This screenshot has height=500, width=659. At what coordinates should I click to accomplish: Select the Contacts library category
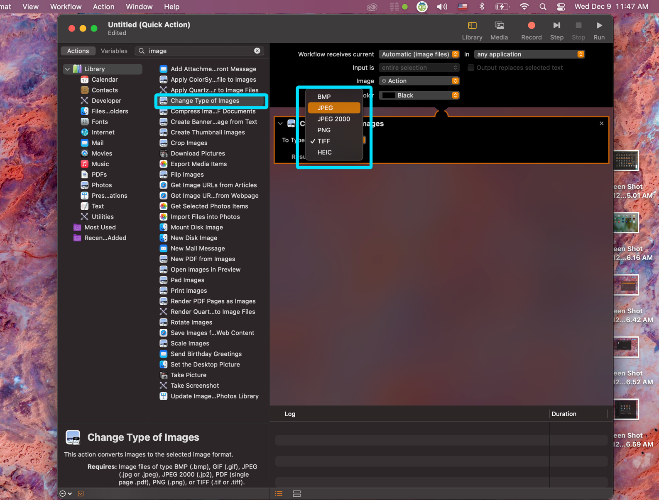point(104,90)
